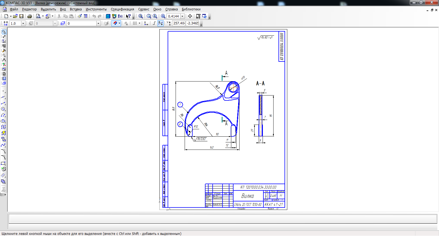Viewport: 439px width, 236px height.
Task: Click the copy properties brush icon
Action: tap(80, 16)
